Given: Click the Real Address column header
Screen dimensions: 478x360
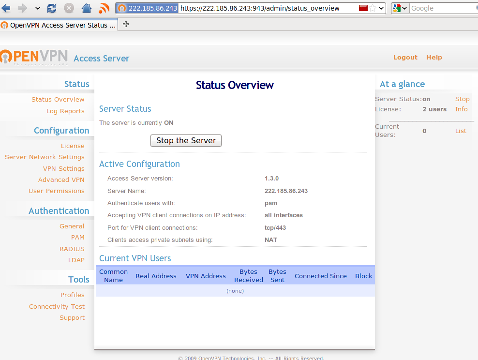Looking at the screenshot, I should pos(156,276).
